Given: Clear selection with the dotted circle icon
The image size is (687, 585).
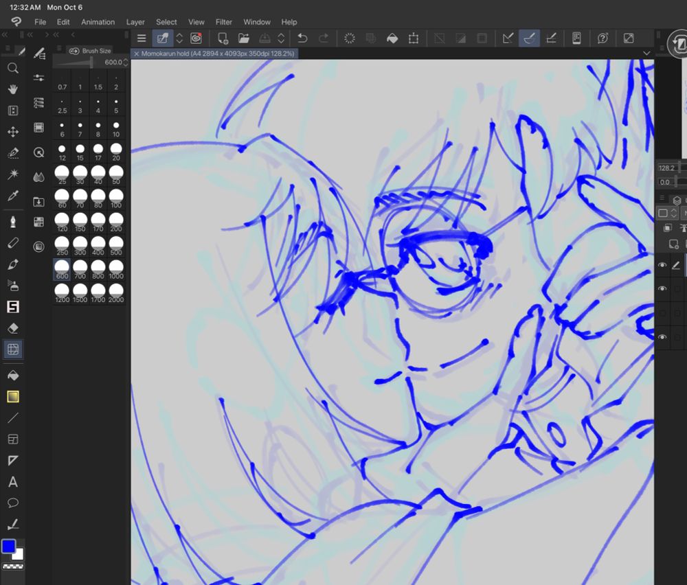Looking at the screenshot, I should point(350,38).
